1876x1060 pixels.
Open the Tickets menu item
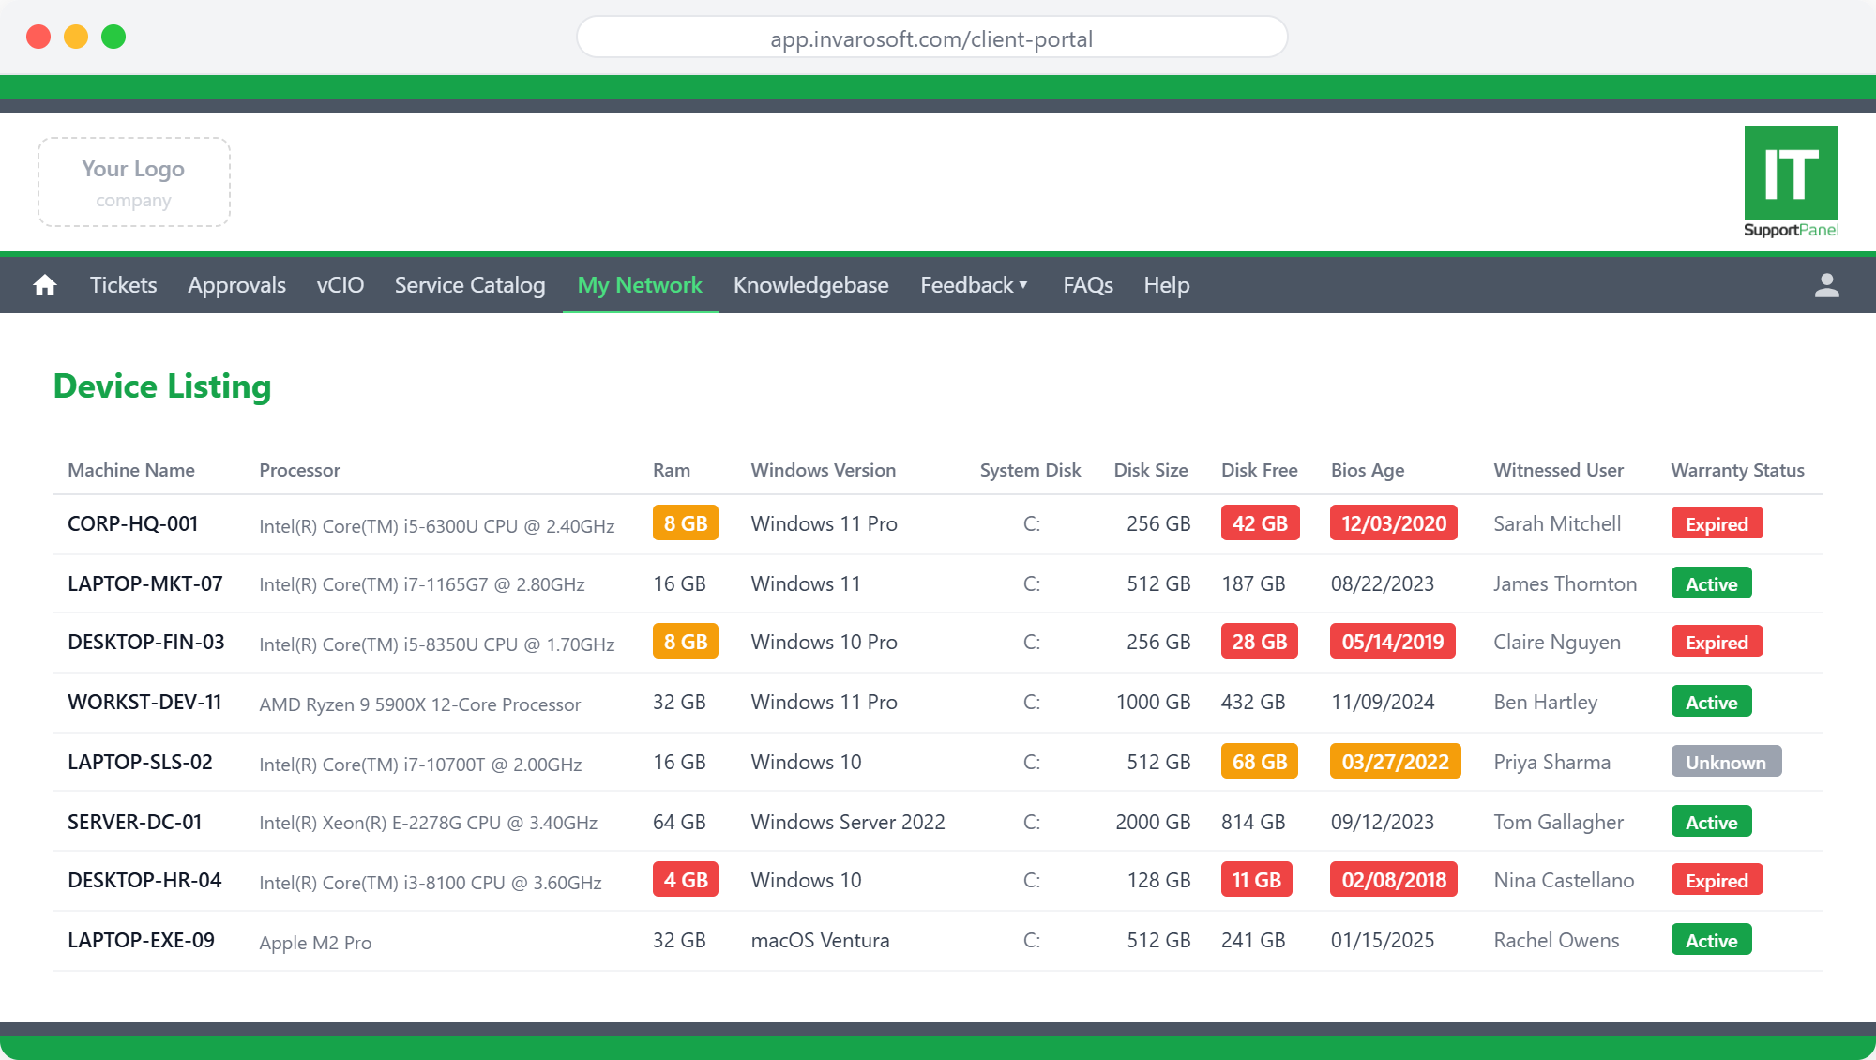pos(123,285)
